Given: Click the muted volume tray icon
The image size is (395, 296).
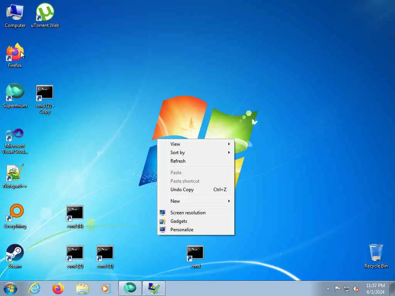Looking at the screenshot, I should (356, 289).
